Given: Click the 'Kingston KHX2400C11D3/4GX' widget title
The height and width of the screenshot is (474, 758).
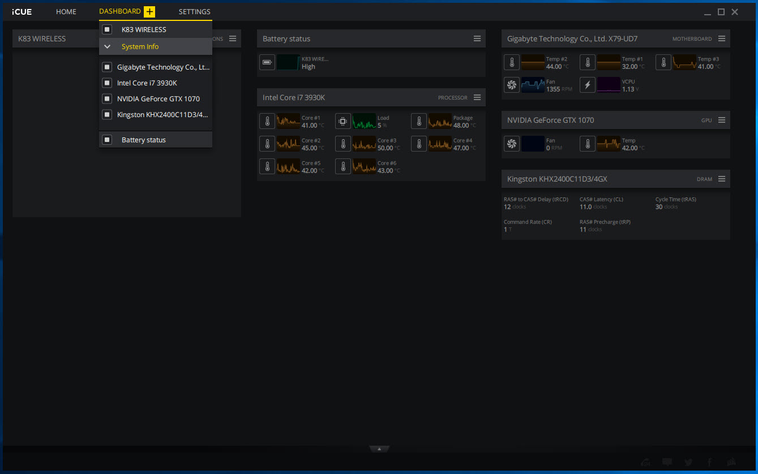Looking at the screenshot, I should [558, 179].
